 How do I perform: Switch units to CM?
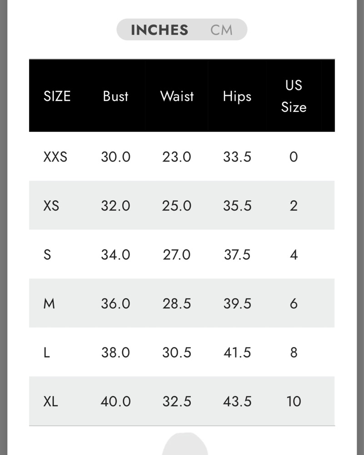pos(221,30)
